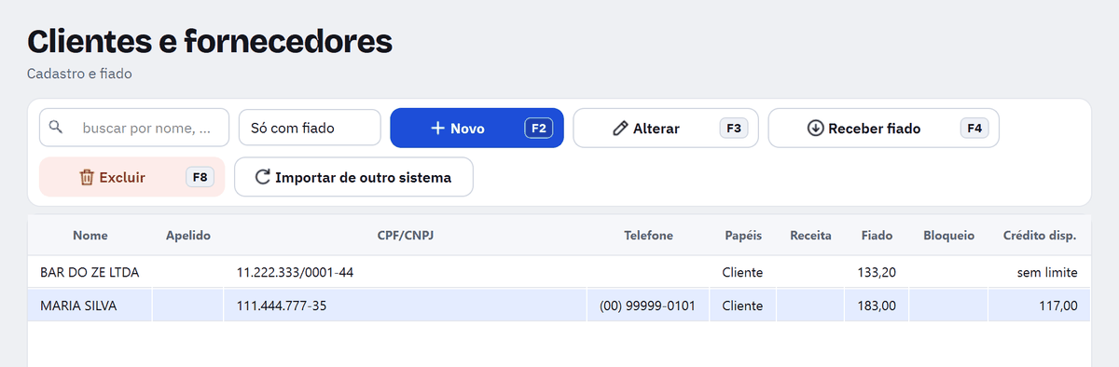Click the F8 shortcut badge
Screen dimensions: 1119x367
coord(200,177)
